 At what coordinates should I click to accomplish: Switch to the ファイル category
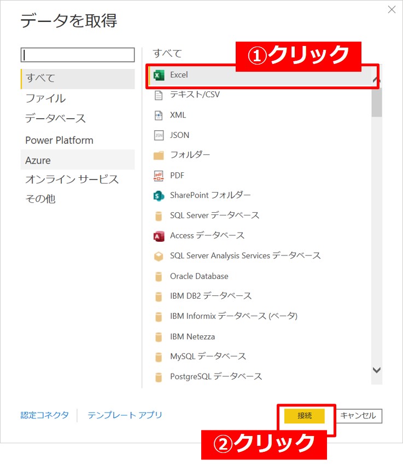point(45,98)
